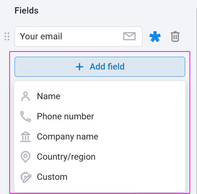Image resolution: width=197 pixels, height=194 pixels.
Task: Collapse the Add field dropdown
Action: coord(100,67)
